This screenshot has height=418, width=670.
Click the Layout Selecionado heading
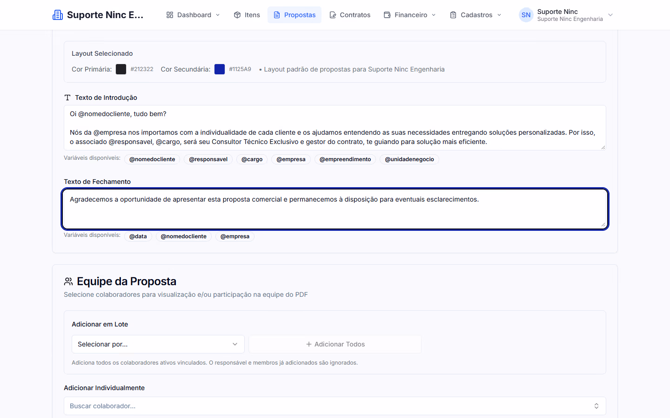[x=102, y=53]
